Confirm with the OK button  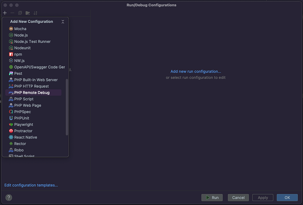pos(287,198)
